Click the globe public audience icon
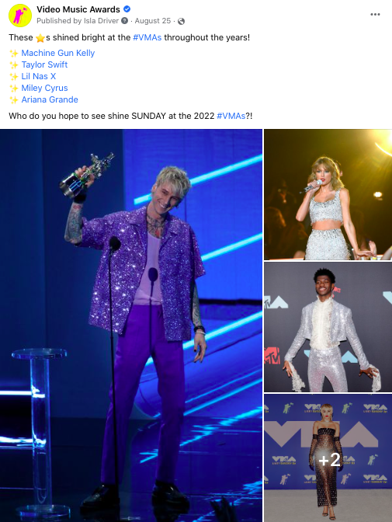Image resolution: width=392 pixels, height=522 pixels. tap(181, 21)
